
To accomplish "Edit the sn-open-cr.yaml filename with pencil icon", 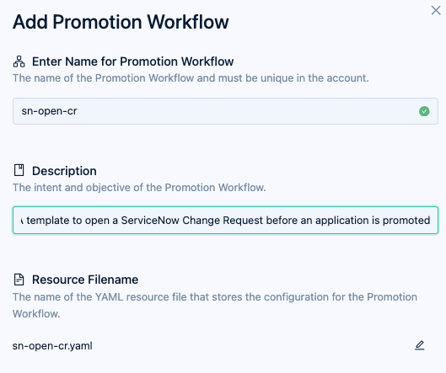I will [420, 345].
